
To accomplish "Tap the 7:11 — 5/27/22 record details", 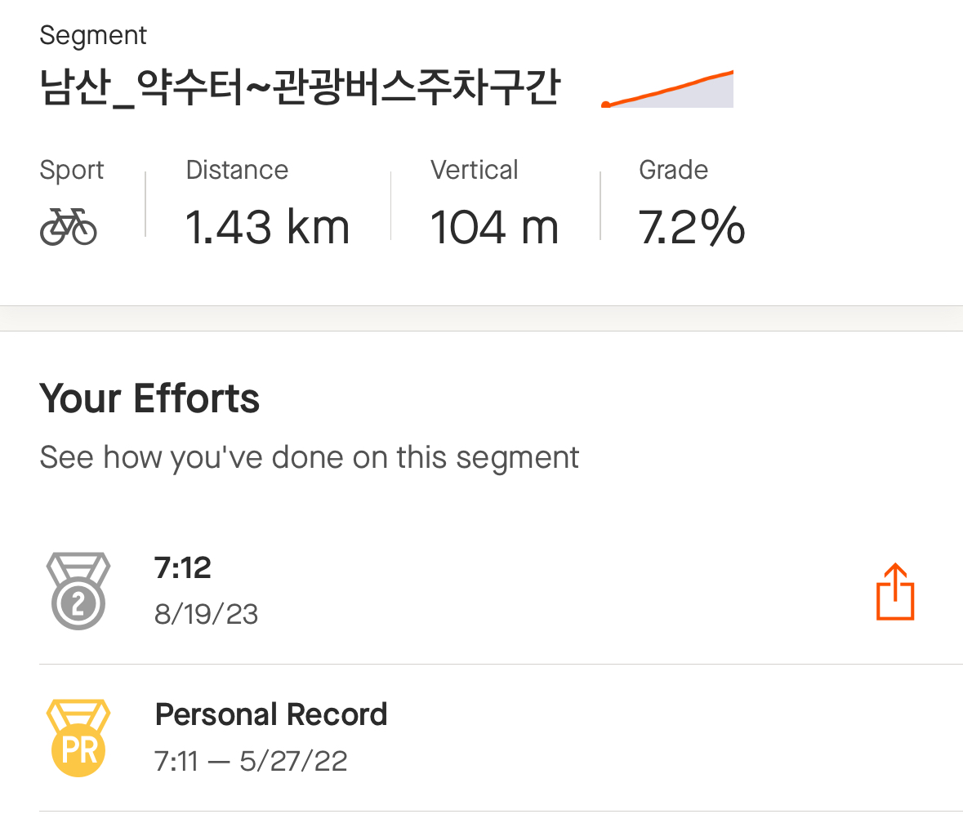I will (x=251, y=761).
